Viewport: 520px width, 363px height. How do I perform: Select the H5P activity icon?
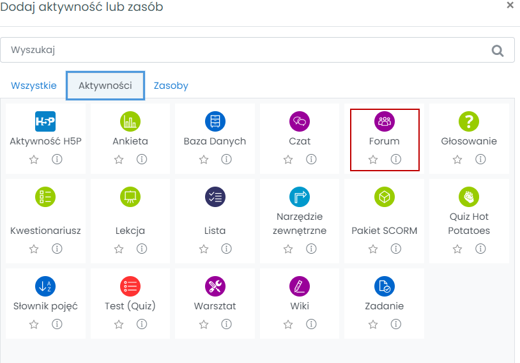tap(45, 121)
